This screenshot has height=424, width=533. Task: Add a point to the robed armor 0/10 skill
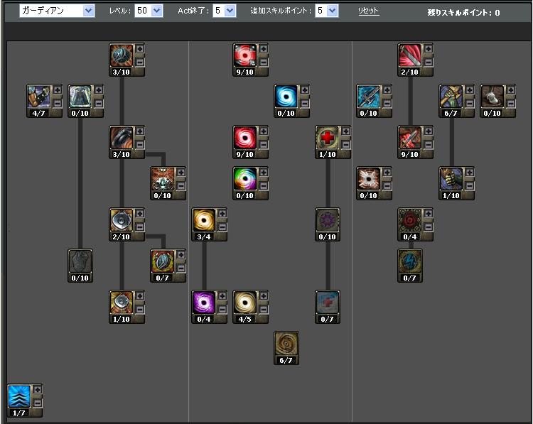pos(99,90)
